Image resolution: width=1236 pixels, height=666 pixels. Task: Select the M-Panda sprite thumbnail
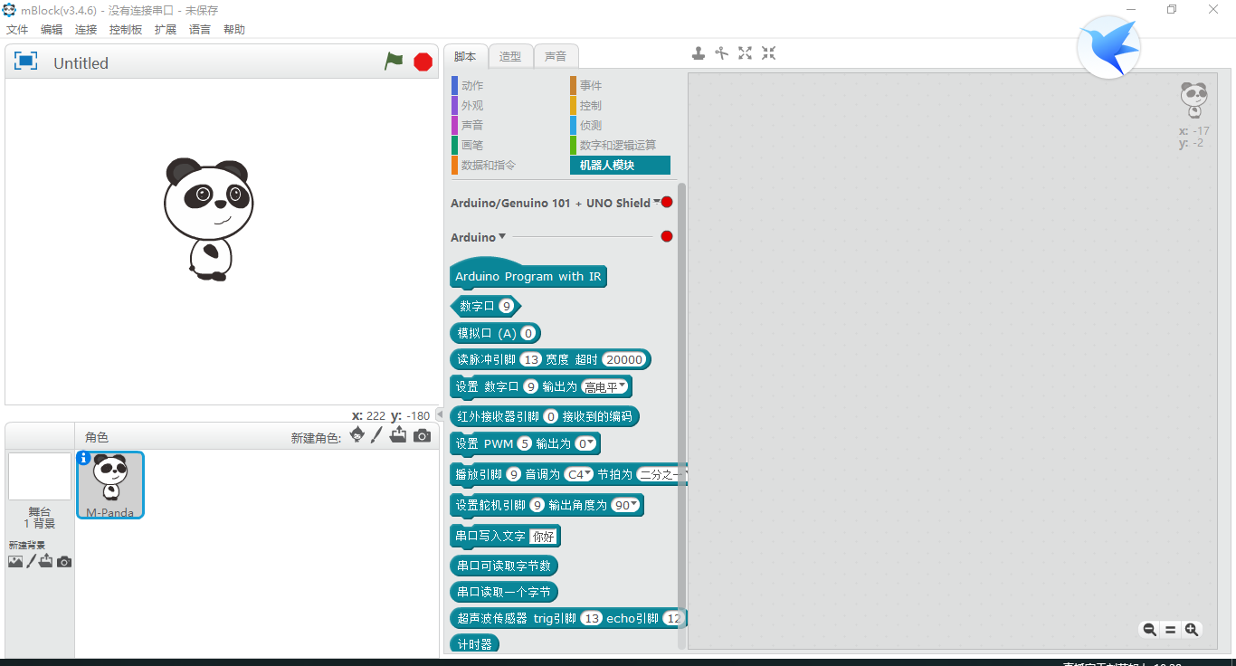pos(110,485)
